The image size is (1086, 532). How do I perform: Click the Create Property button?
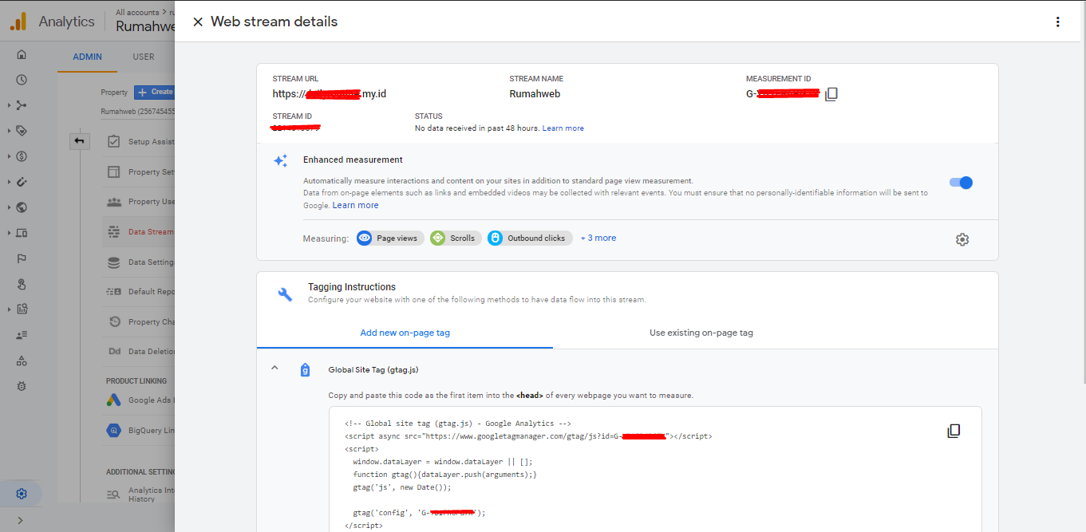[x=154, y=92]
